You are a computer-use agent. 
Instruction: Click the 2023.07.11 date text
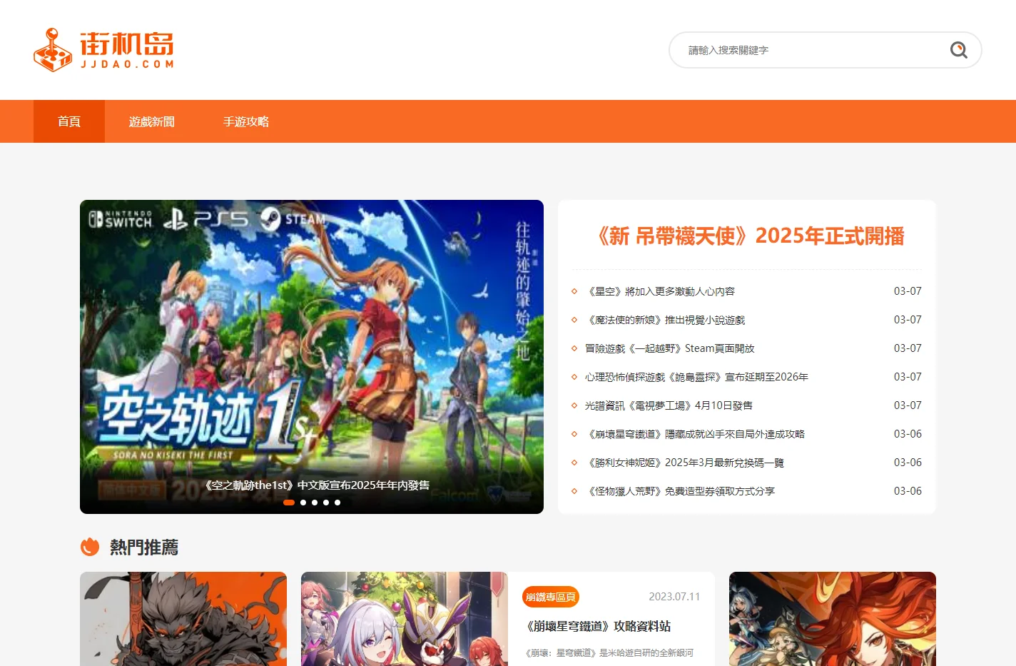pos(674,597)
